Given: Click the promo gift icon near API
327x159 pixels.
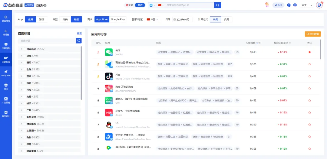Looking at the screenshot, I should click(x=267, y=5).
